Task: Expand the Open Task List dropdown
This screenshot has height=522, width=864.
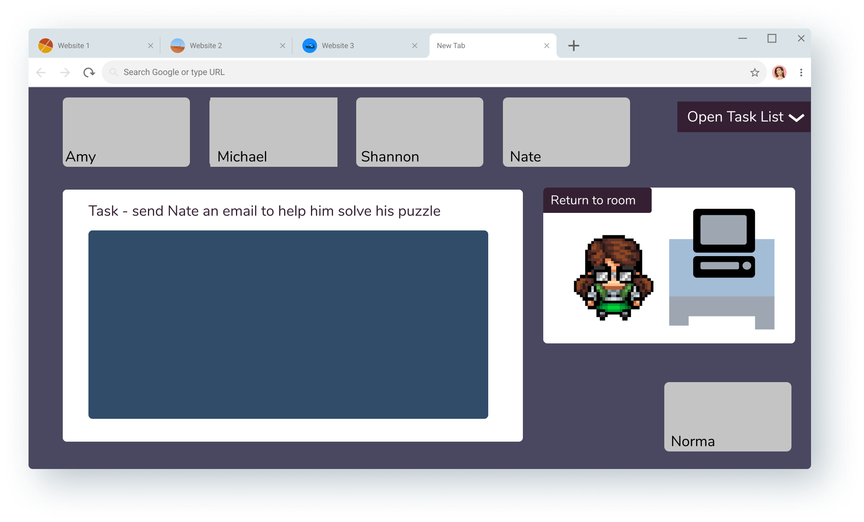Action: pyautogui.click(x=744, y=117)
